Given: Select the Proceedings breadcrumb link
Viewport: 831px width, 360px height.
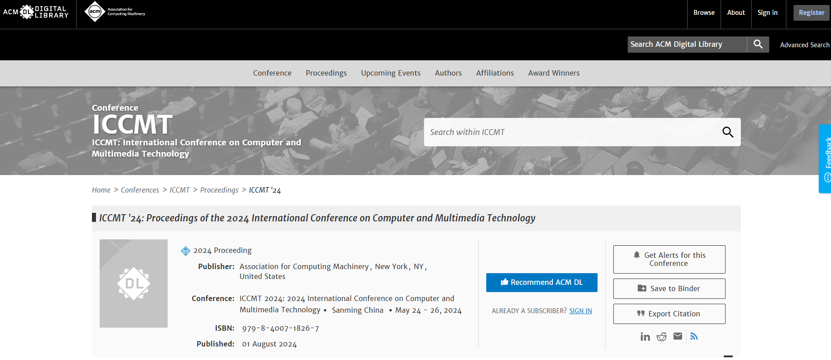Looking at the screenshot, I should click(219, 190).
